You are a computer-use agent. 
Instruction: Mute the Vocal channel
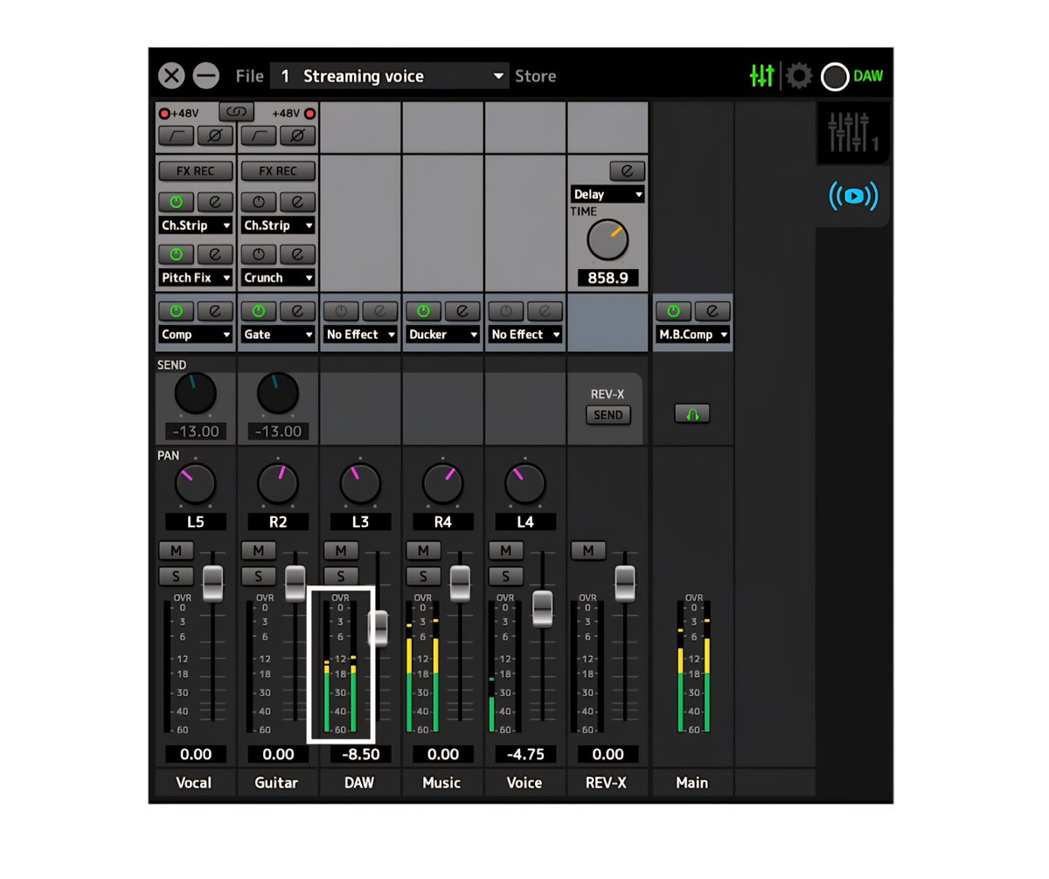coord(176,550)
